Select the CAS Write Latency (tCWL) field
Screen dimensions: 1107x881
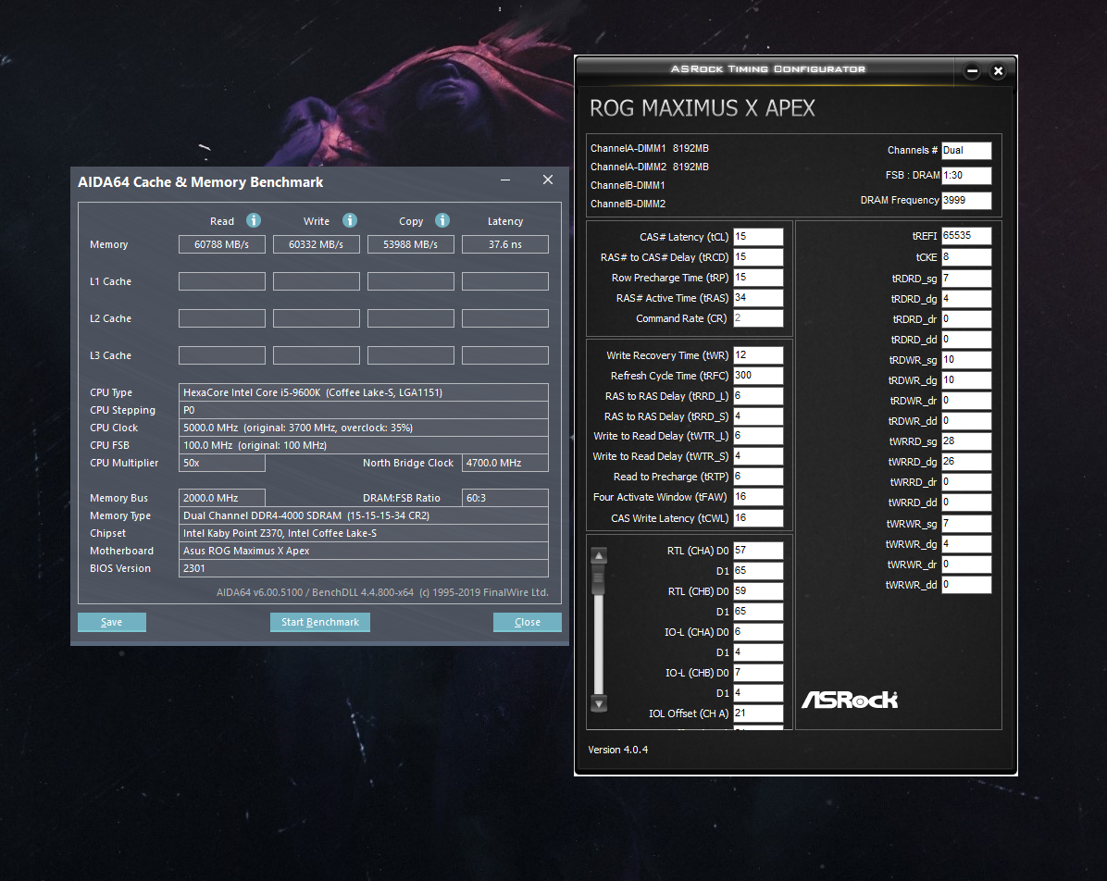click(758, 518)
